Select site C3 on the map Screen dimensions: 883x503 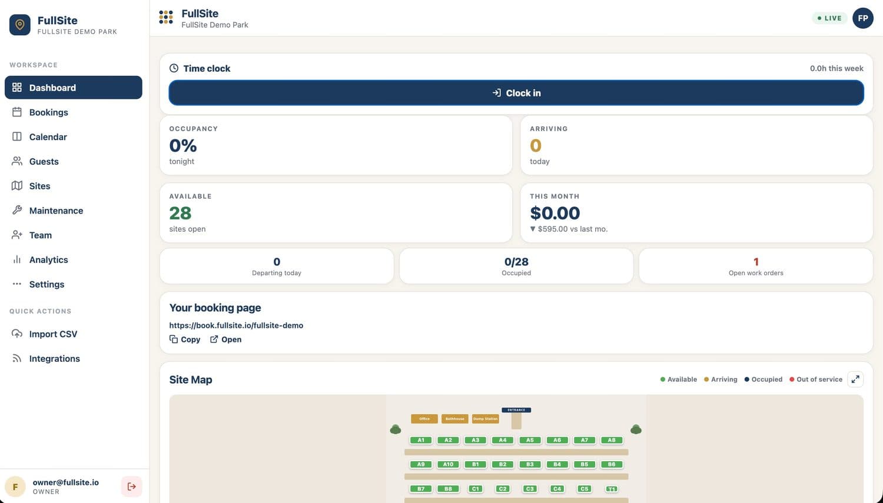(530, 489)
